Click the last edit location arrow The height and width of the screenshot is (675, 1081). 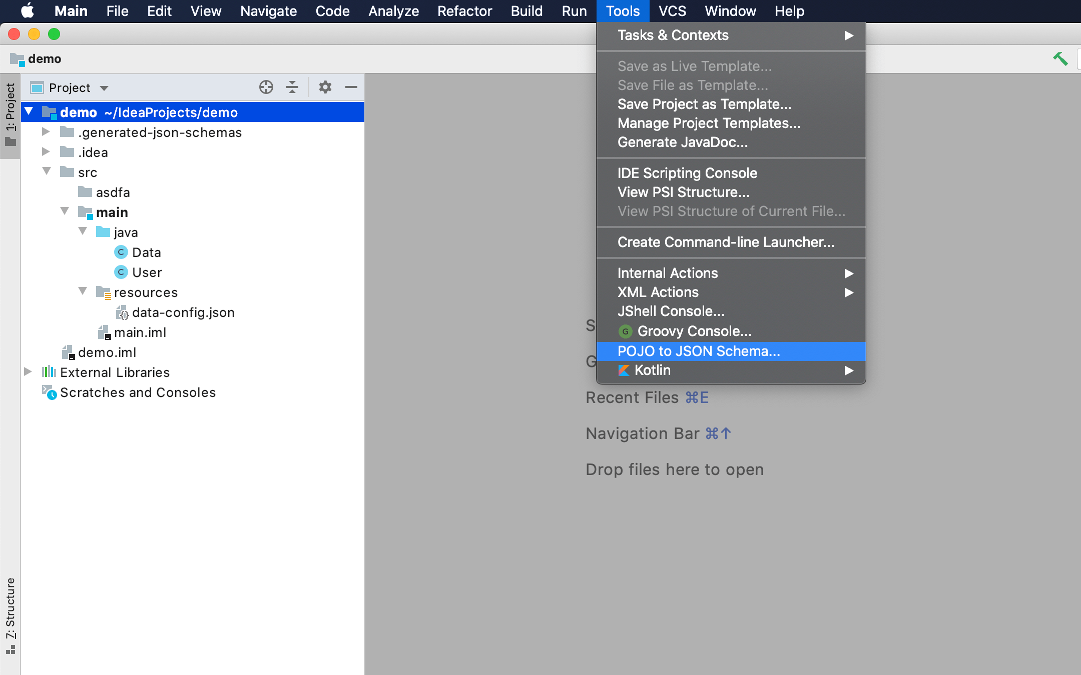point(1061,58)
